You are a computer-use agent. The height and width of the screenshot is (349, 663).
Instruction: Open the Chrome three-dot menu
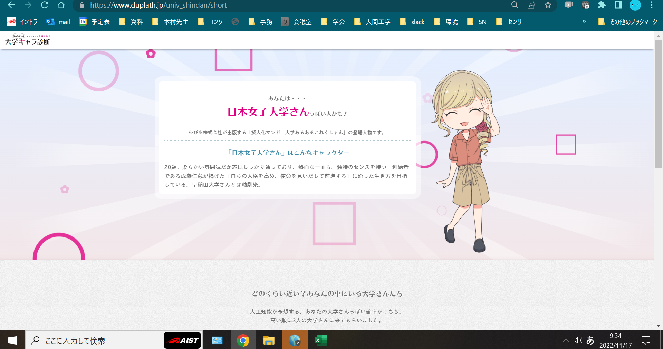click(652, 5)
